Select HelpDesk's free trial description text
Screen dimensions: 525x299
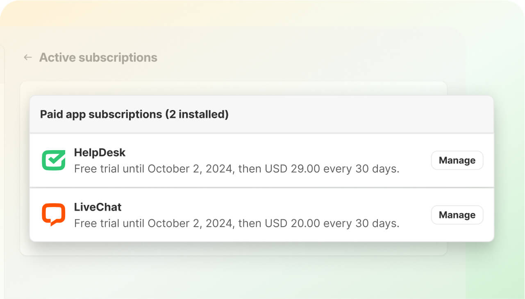coord(236,169)
